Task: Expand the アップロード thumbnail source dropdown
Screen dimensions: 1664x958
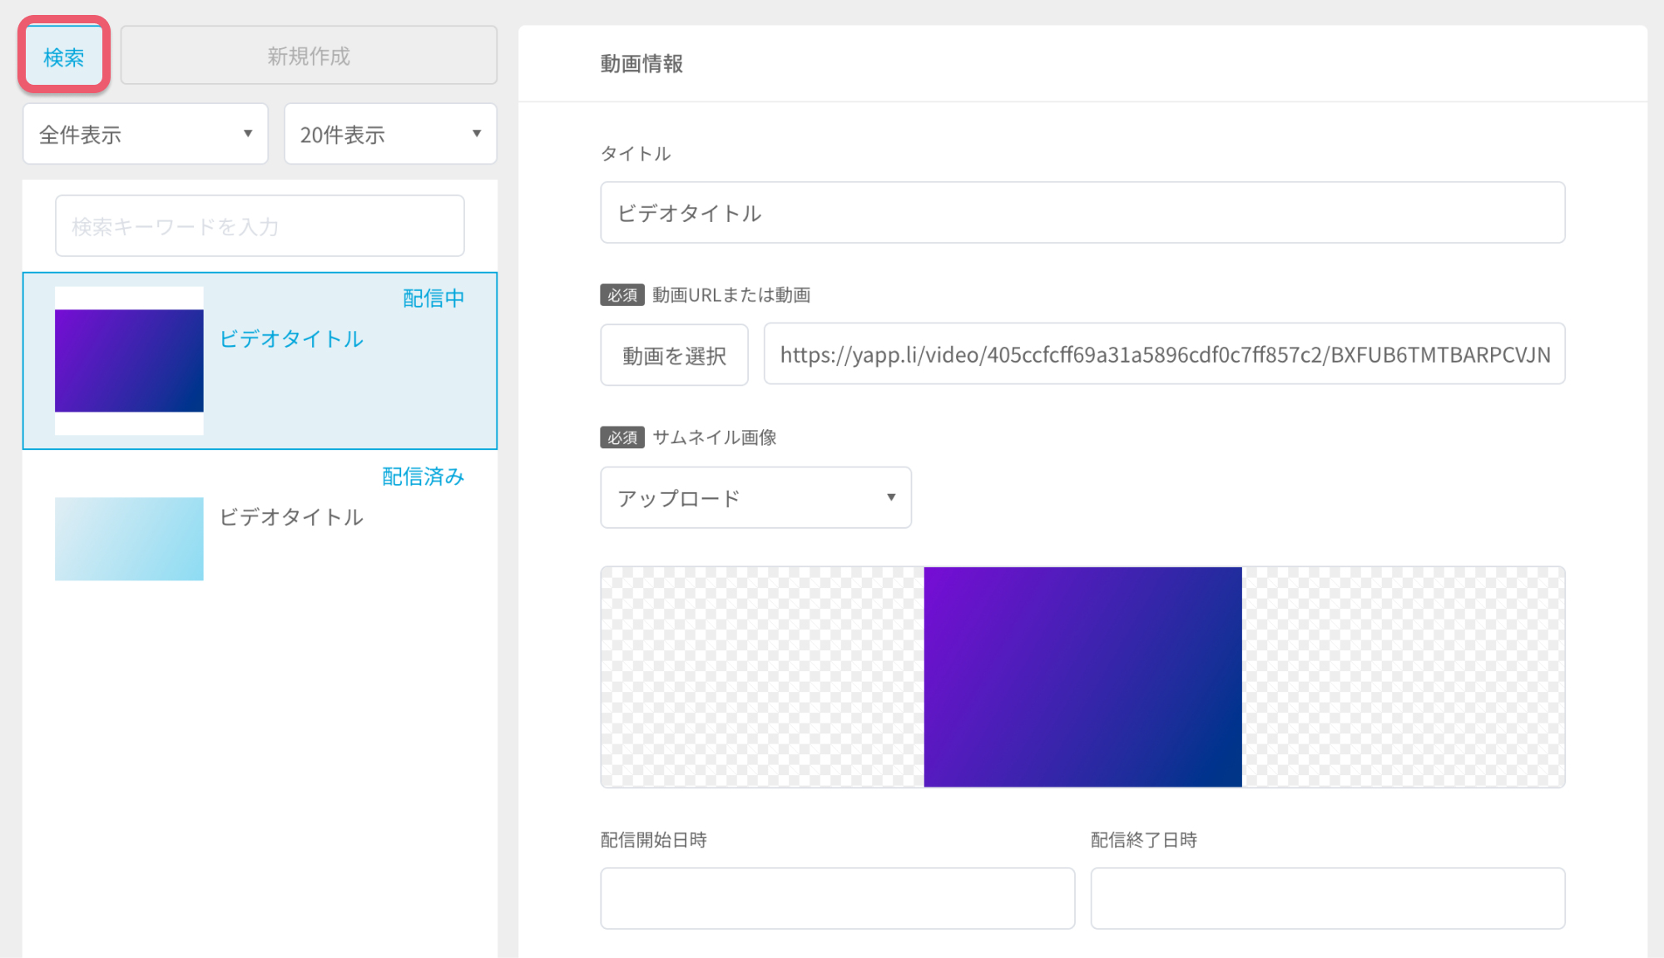Action: click(x=755, y=497)
